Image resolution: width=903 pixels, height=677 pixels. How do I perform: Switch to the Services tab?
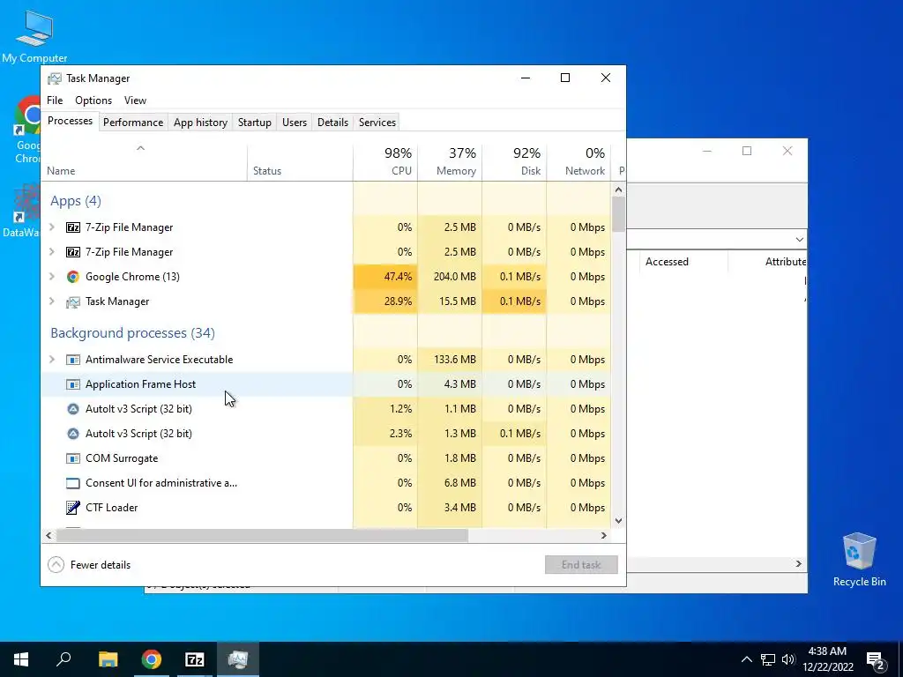pyautogui.click(x=377, y=123)
